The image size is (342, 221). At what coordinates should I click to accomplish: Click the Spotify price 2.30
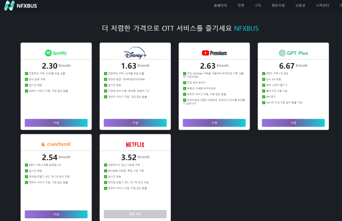click(50, 66)
